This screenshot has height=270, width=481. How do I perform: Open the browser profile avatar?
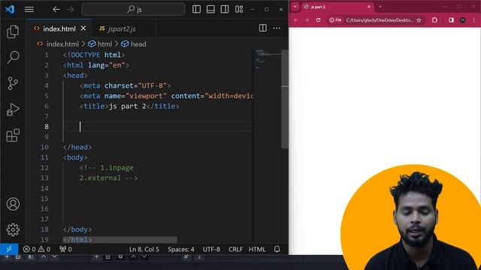(x=463, y=20)
